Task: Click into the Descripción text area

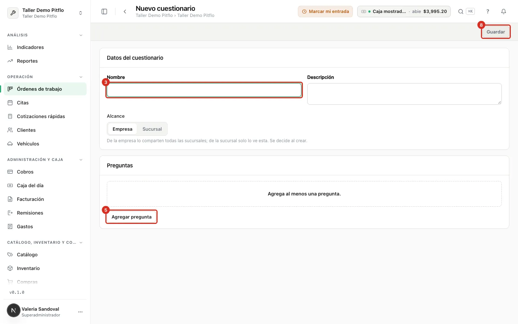Action: coord(404,94)
